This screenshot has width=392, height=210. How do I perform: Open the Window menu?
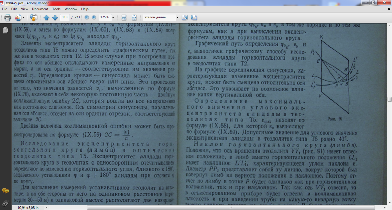click(x=71, y=9)
